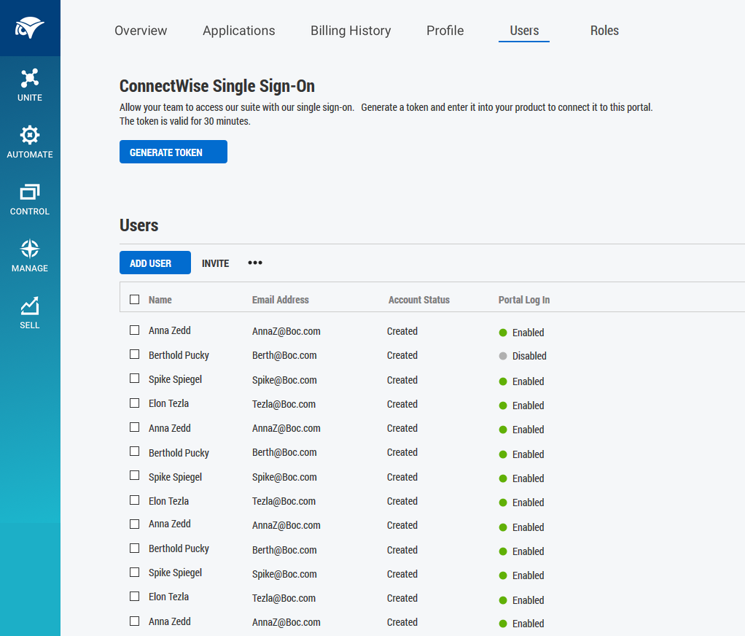The height and width of the screenshot is (636, 745).
Task: Open the Unite product icon
Action: pyautogui.click(x=29, y=78)
